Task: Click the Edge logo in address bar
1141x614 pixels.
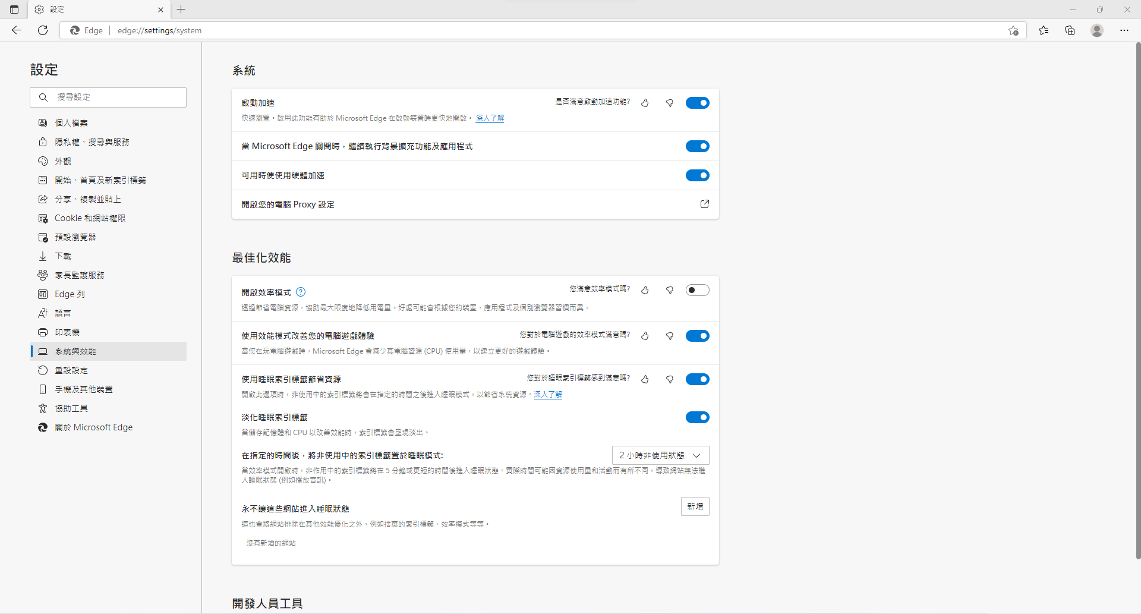Action: 75,30
